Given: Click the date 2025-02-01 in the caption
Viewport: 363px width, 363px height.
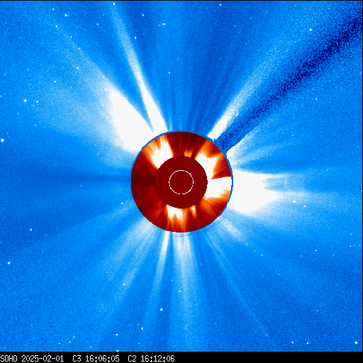Looking at the screenshot, I should click(x=43, y=359).
